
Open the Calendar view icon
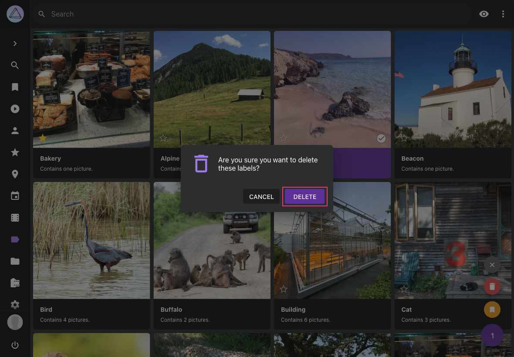click(x=15, y=195)
